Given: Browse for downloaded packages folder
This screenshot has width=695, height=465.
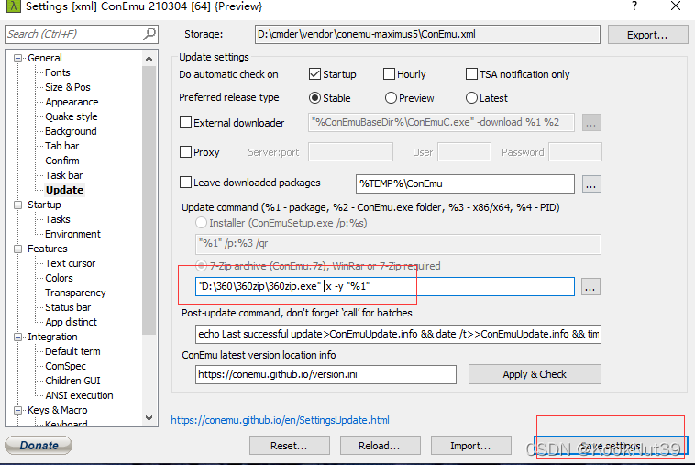Looking at the screenshot, I should [591, 183].
